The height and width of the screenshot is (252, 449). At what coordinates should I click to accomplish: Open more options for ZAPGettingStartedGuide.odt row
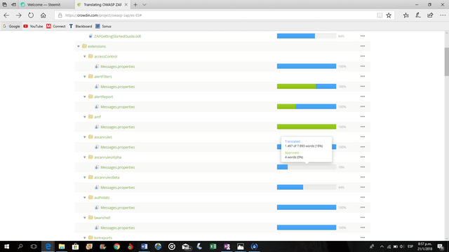(x=363, y=36)
